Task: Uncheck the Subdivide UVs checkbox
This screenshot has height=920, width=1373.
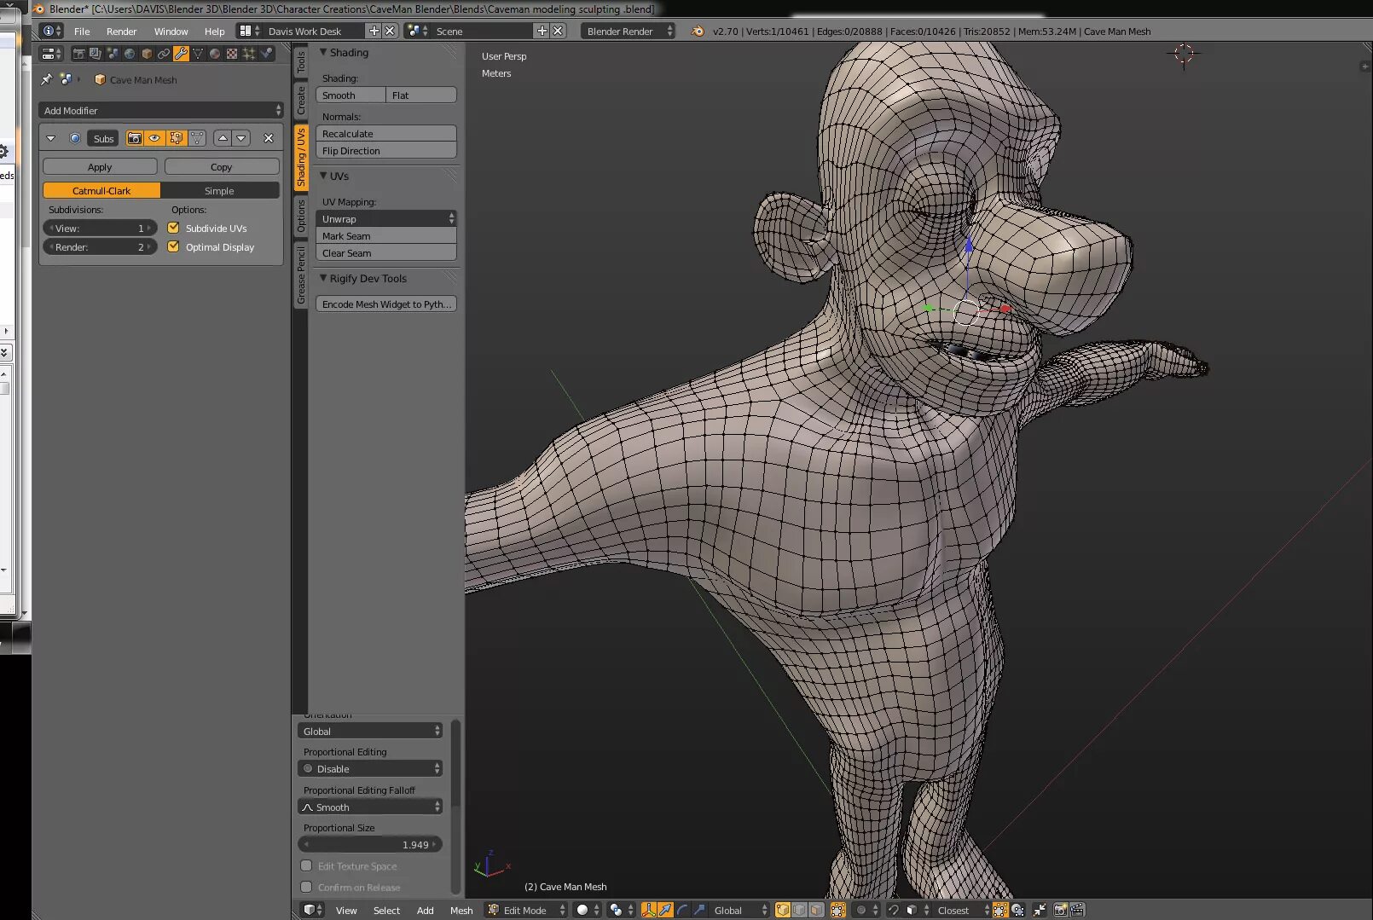Action: click(x=174, y=228)
